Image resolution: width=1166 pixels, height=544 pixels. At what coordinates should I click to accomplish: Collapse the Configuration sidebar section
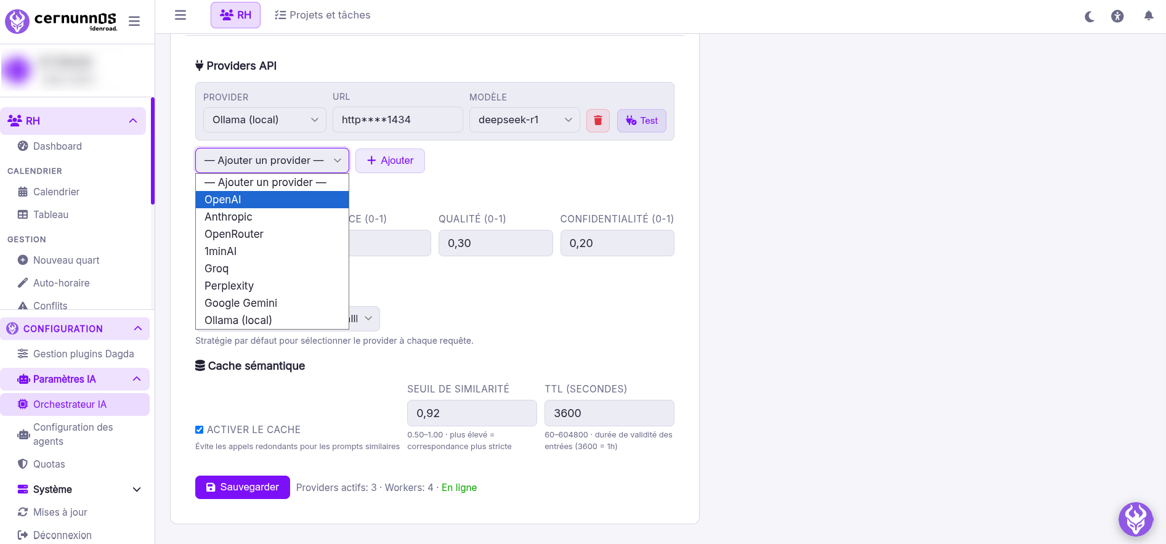point(138,328)
